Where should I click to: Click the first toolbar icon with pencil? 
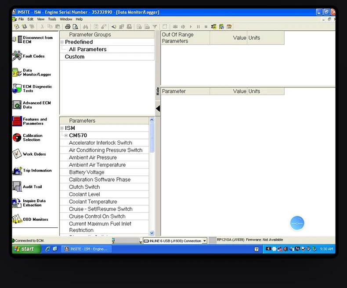(17, 27)
